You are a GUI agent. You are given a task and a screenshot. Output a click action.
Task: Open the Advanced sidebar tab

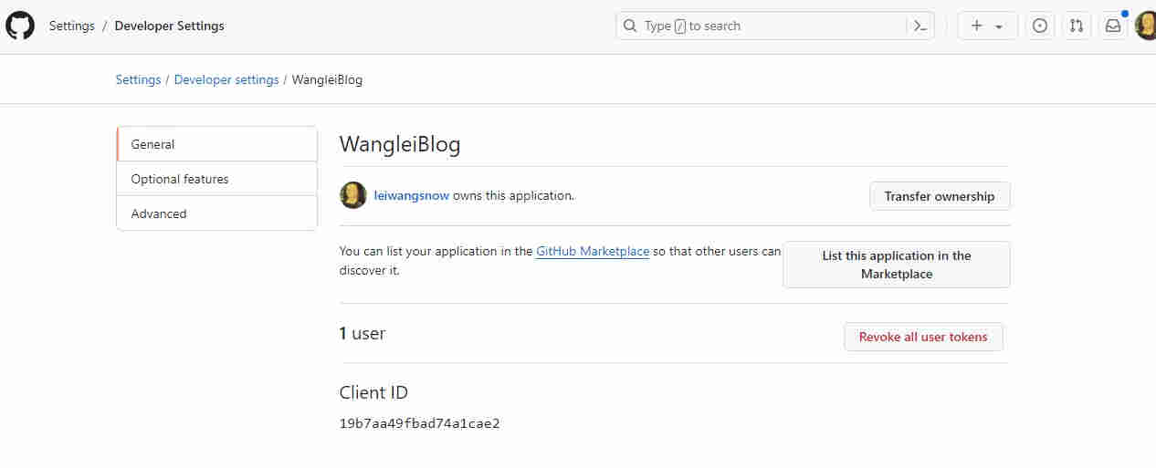[217, 213]
